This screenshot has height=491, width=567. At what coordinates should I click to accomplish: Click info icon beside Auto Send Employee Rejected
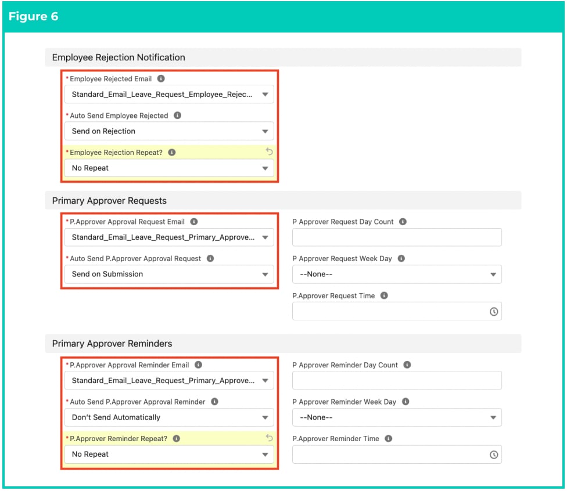178,115
